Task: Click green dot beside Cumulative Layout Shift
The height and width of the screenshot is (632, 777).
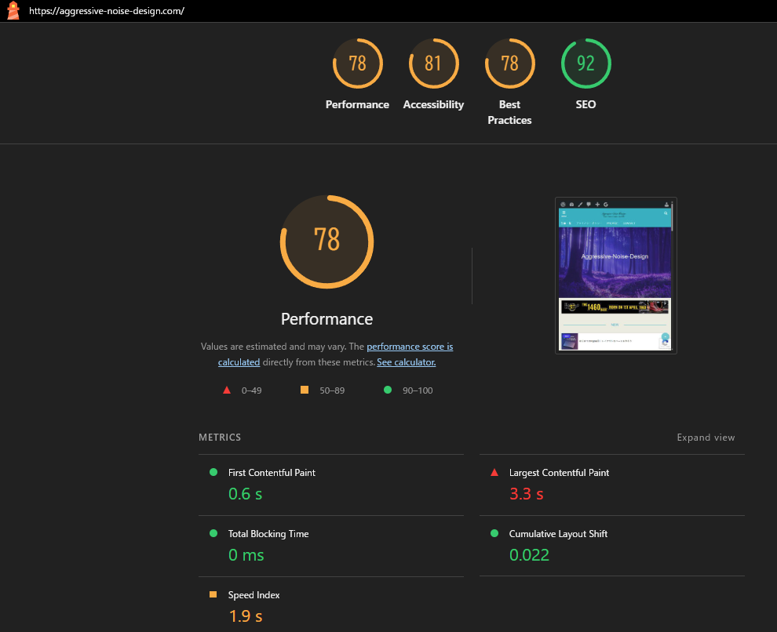Action: click(494, 533)
